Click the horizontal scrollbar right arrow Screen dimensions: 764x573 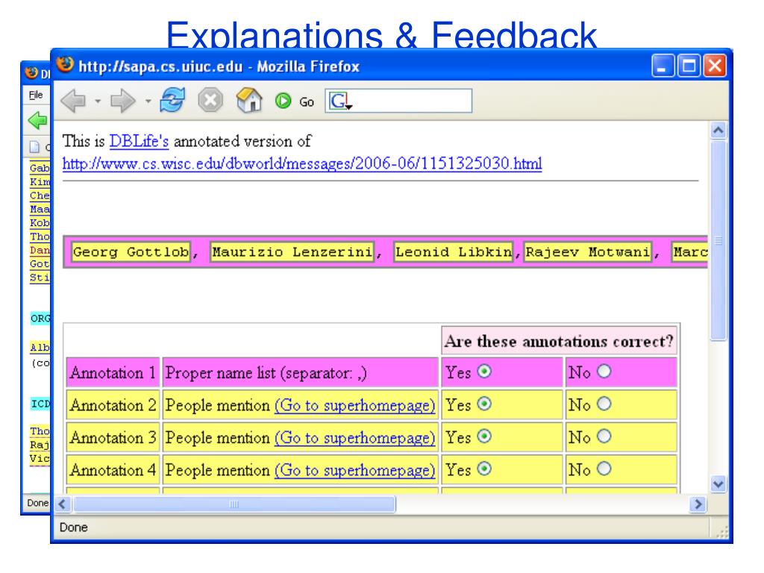[699, 506]
